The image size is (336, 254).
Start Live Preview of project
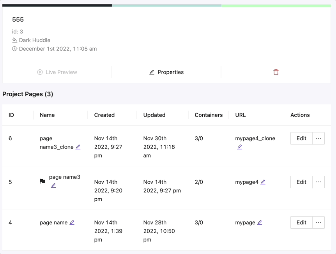pyautogui.click(x=57, y=72)
